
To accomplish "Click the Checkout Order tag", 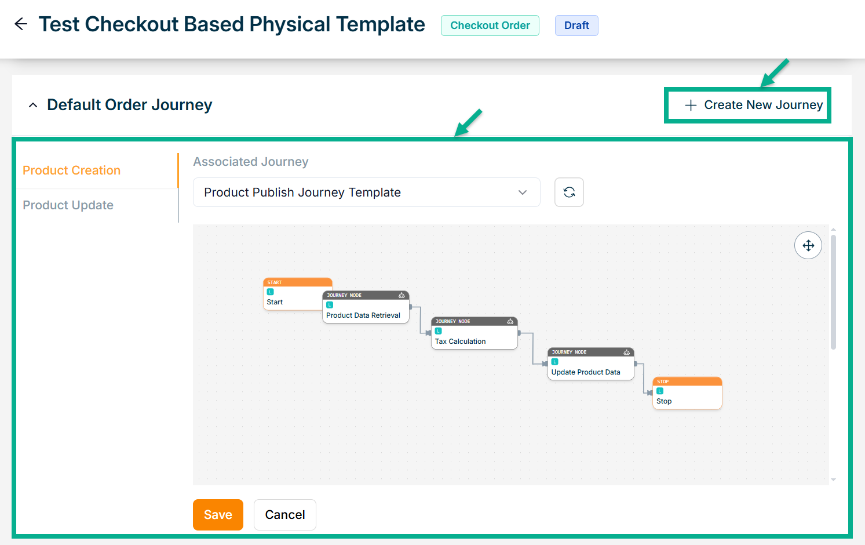I will [490, 26].
